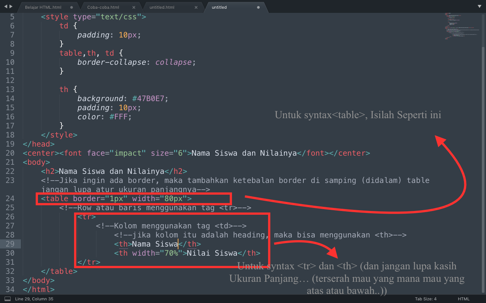Click the panel switcher icon in status bar
This screenshot has height=303, width=486.
[7, 299]
